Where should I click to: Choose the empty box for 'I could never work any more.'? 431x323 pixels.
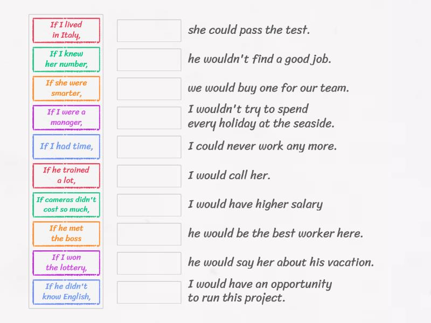point(149,147)
